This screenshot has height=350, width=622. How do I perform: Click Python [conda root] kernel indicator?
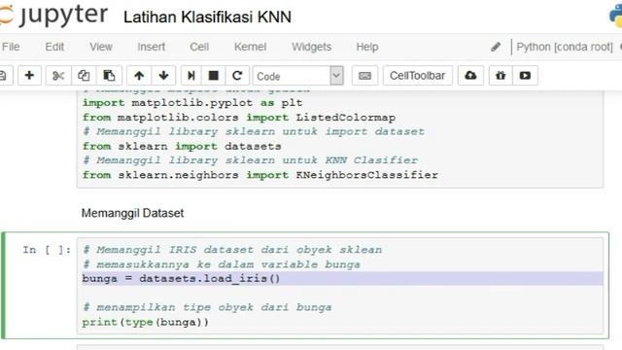[x=565, y=47]
